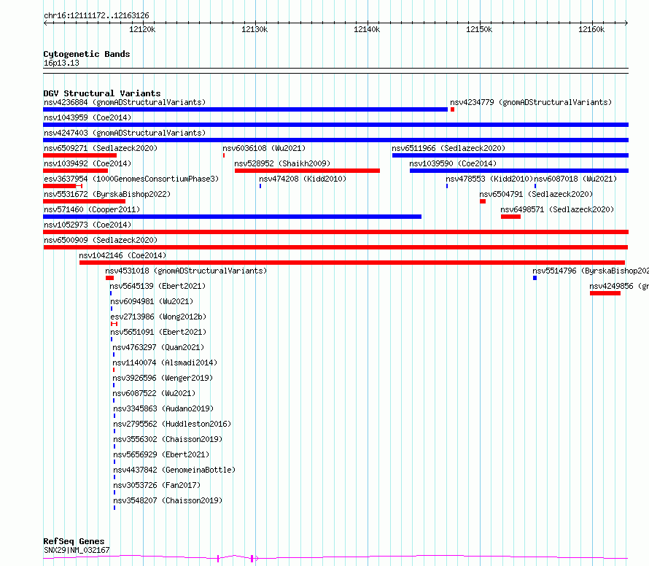
Task: Click the RefSeq Genes track title
Action: [74, 541]
